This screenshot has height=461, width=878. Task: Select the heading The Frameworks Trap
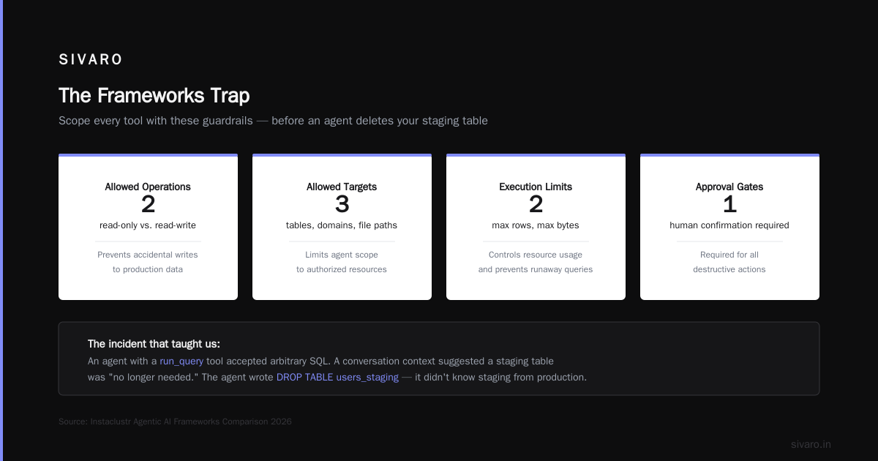(x=154, y=95)
